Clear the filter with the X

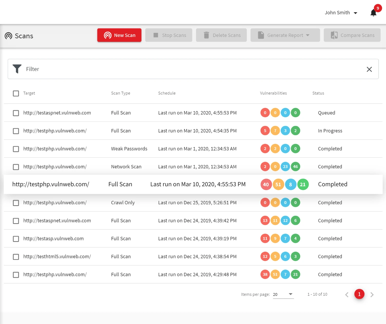click(369, 69)
